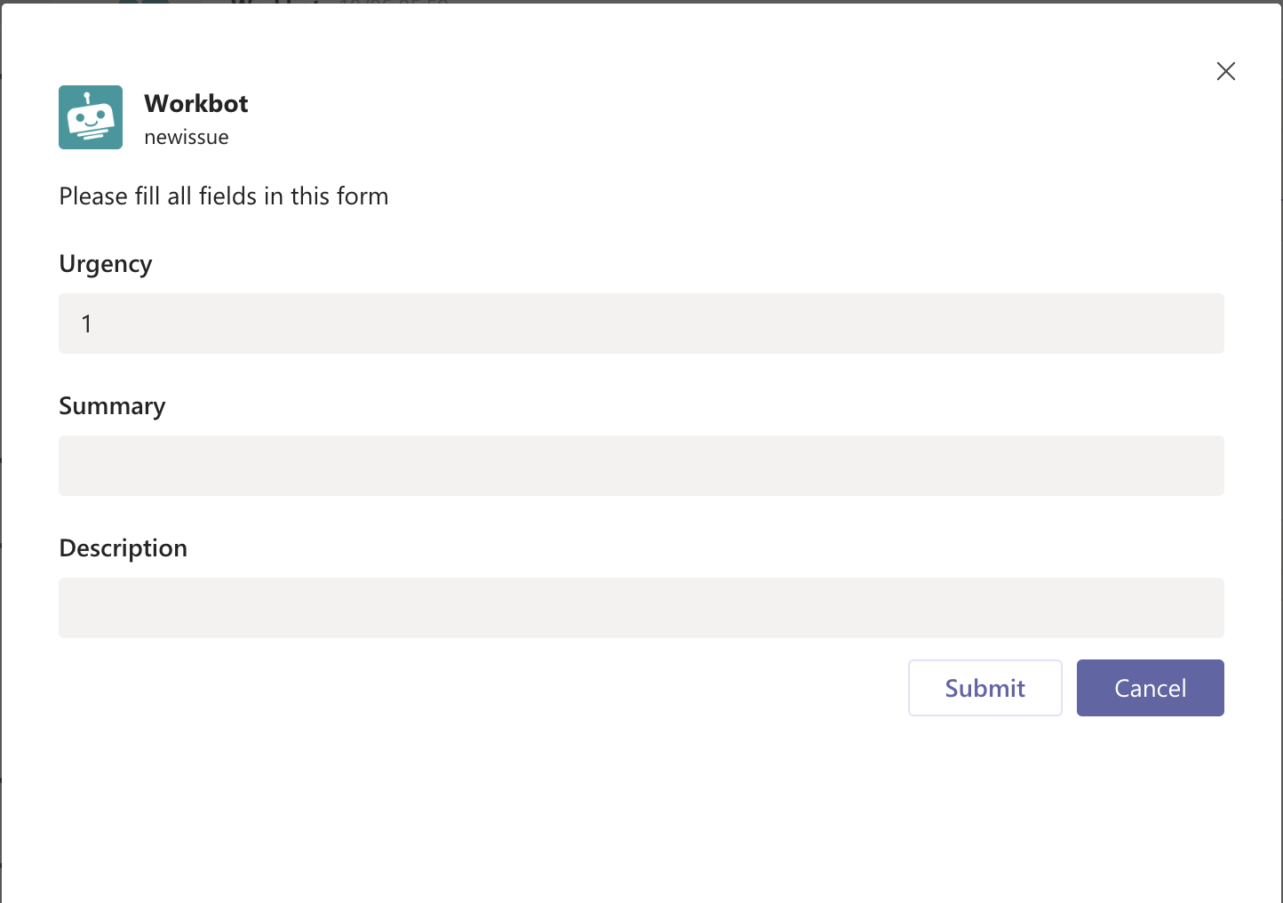Viewport: 1283px width, 903px height.
Task: Dismiss the form with the X button
Action: [x=1226, y=71]
